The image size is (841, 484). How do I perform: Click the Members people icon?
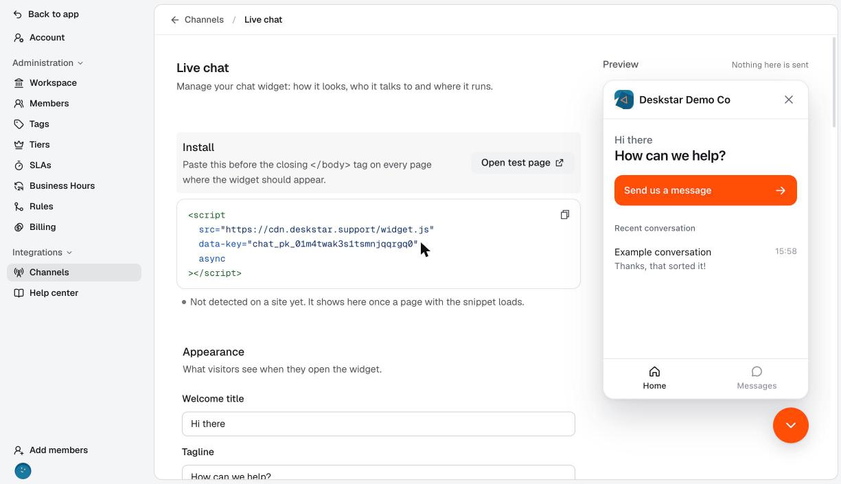(19, 104)
